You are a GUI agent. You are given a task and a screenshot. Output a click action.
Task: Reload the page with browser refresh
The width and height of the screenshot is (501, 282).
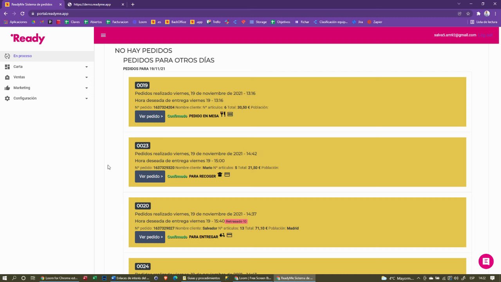coord(22,13)
